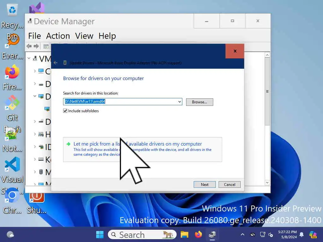Close the Update Drivers dialog with X

(235, 51)
